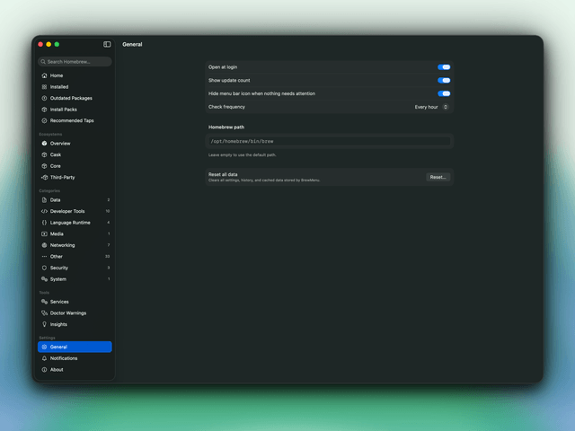Click the Media play icon
This screenshot has height=431, width=575.
tap(44, 233)
